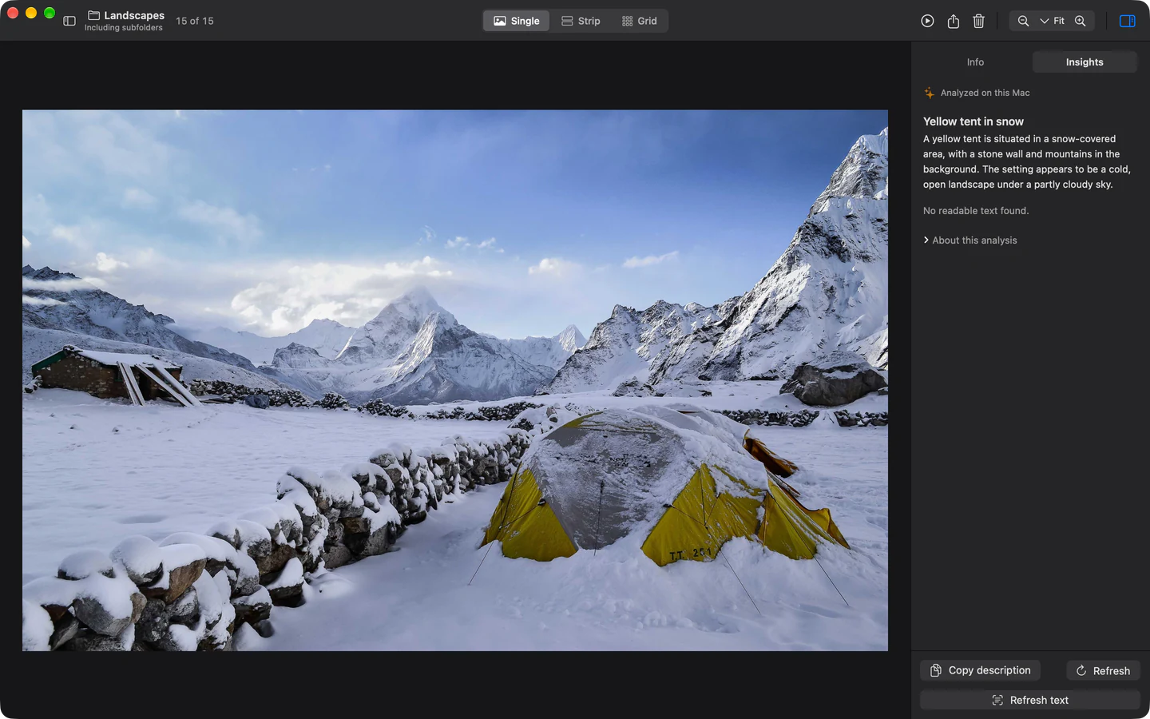The image size is (1150, 719).
Task: Click 'No readable text found.' message
Action: (x=976, y=211)
